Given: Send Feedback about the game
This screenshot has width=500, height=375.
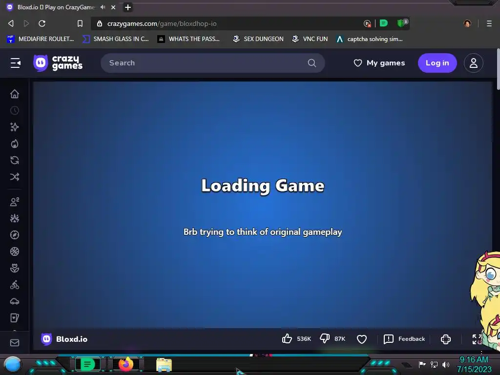Looking at the screenshot, I should [x=404, y=339].
